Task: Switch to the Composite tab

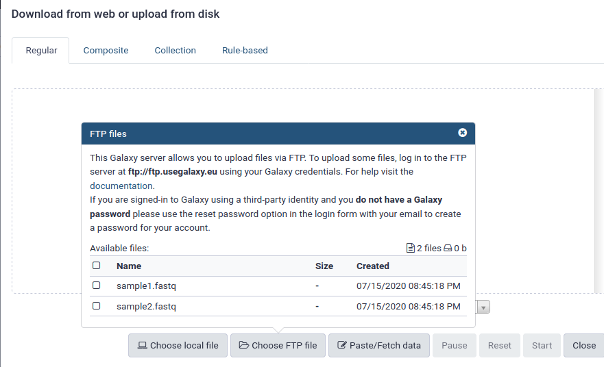Action: tap(106, 51)
